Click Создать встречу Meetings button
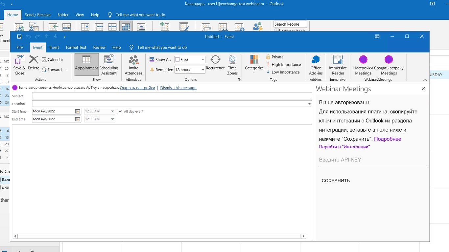449x252 pixels. point(389,65)
